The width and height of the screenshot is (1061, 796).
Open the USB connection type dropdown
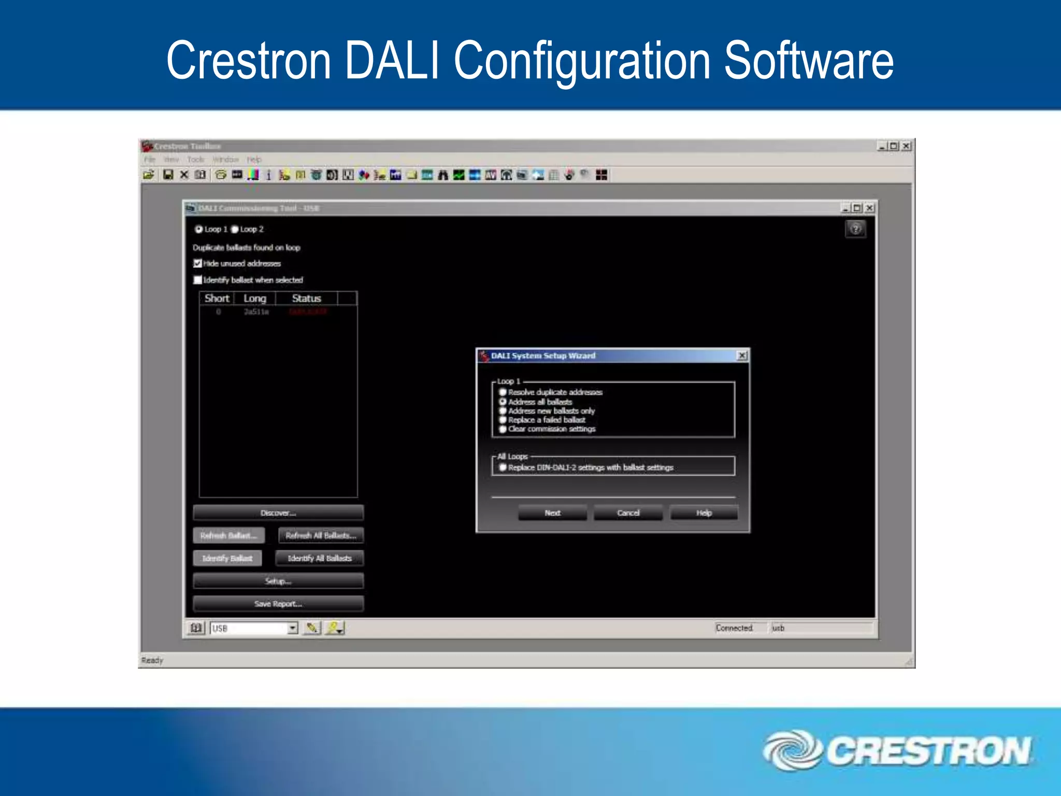(x=293, y=628)
